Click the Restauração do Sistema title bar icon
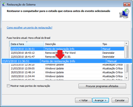 (4, 4)
